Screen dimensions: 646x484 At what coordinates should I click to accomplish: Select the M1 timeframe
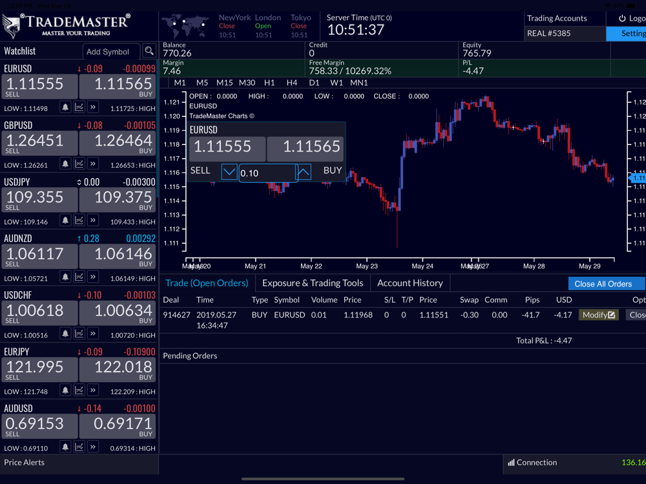[x=180, y=83]
